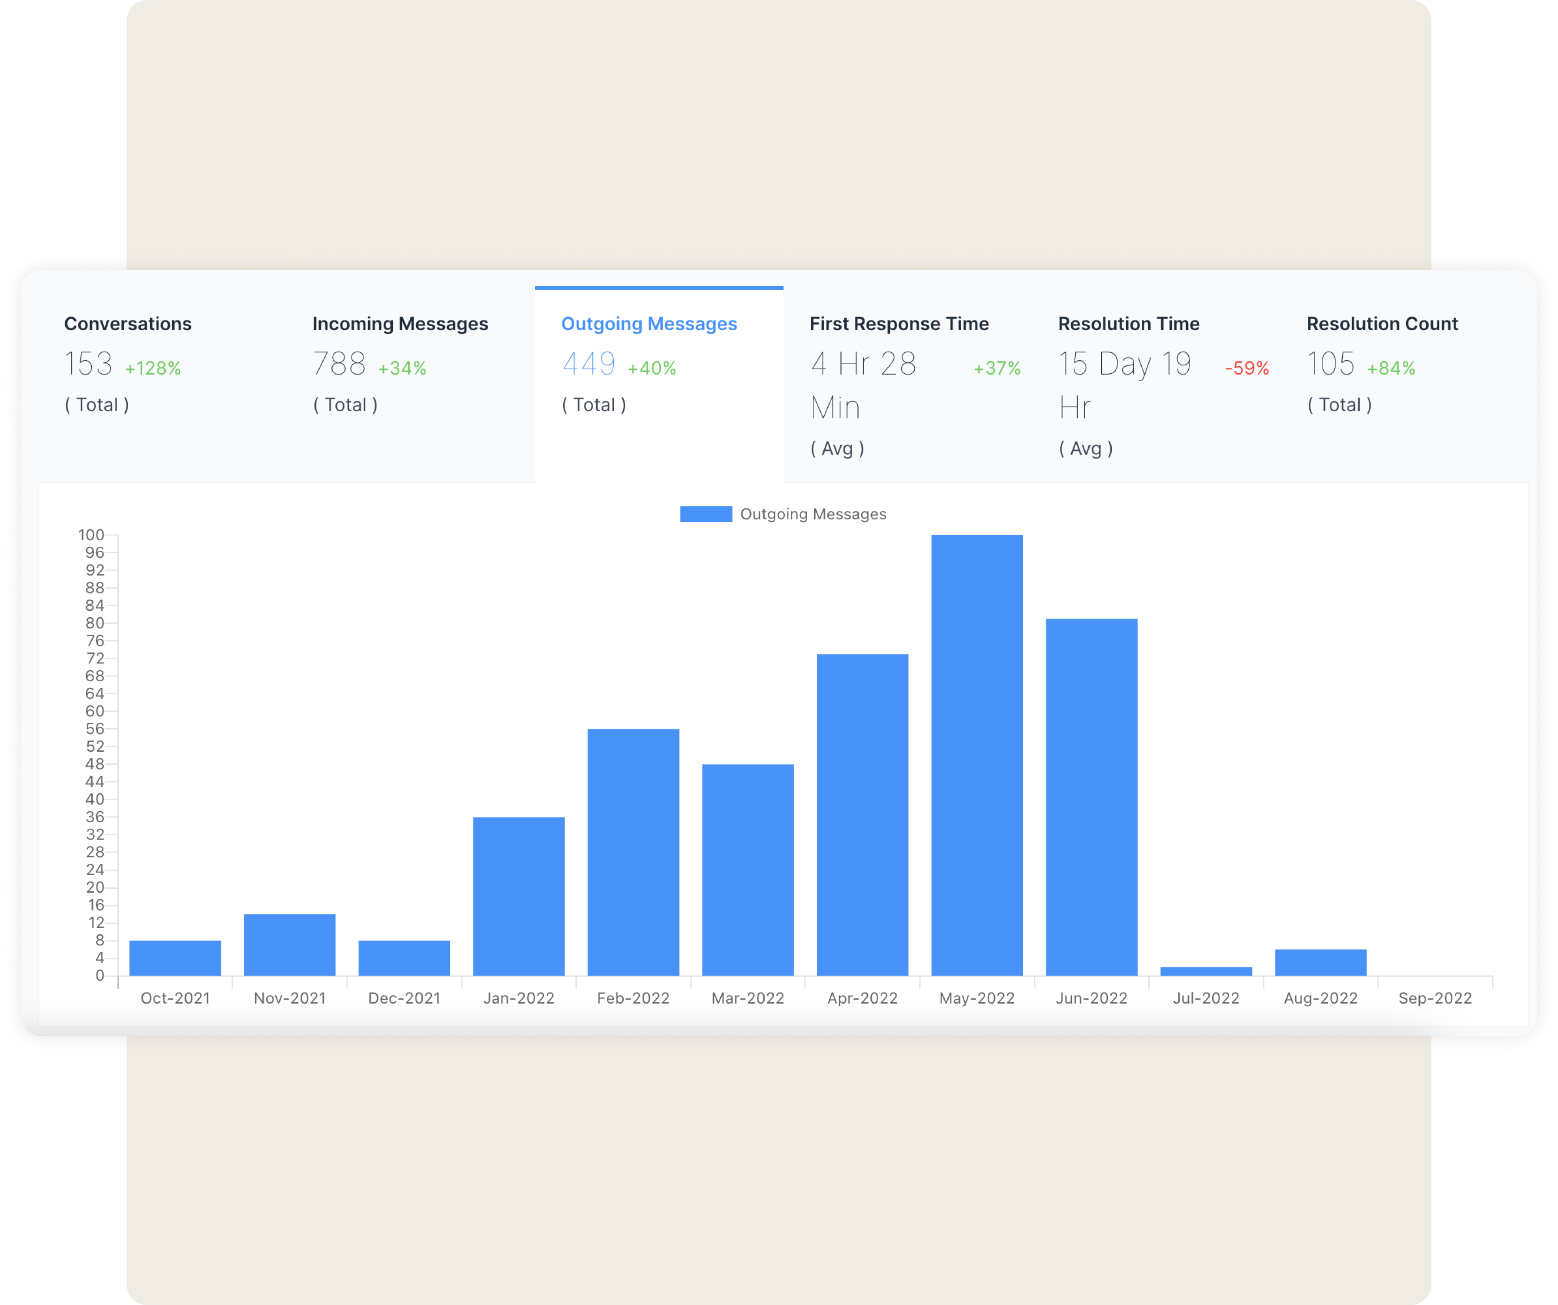
Task: Switch to Incoming Messages tab
Action: 400,324
